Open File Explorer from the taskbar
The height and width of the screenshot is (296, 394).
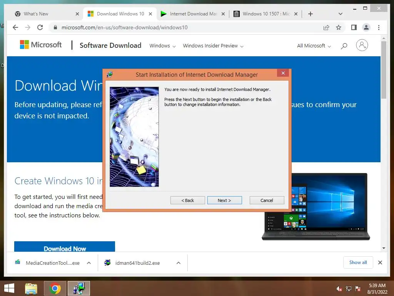(x=31, y=288)
